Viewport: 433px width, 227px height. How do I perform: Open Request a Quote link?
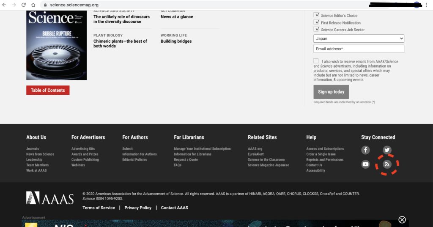186,160
